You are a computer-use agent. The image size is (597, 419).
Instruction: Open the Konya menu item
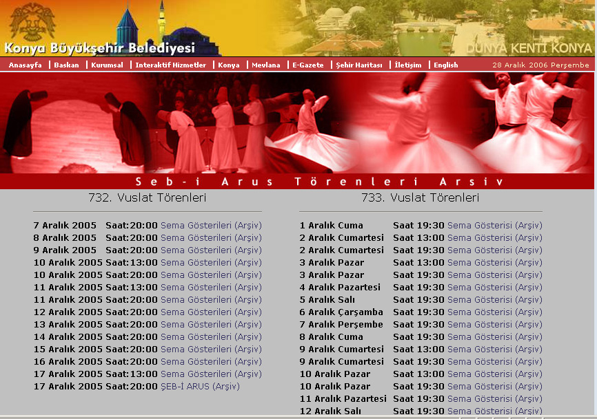(x=229, y=65)
